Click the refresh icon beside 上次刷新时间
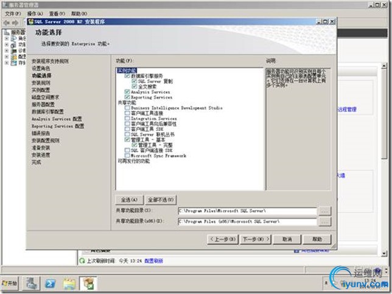The height and width of the screenshot is (294, 392). tap(82, 261)
